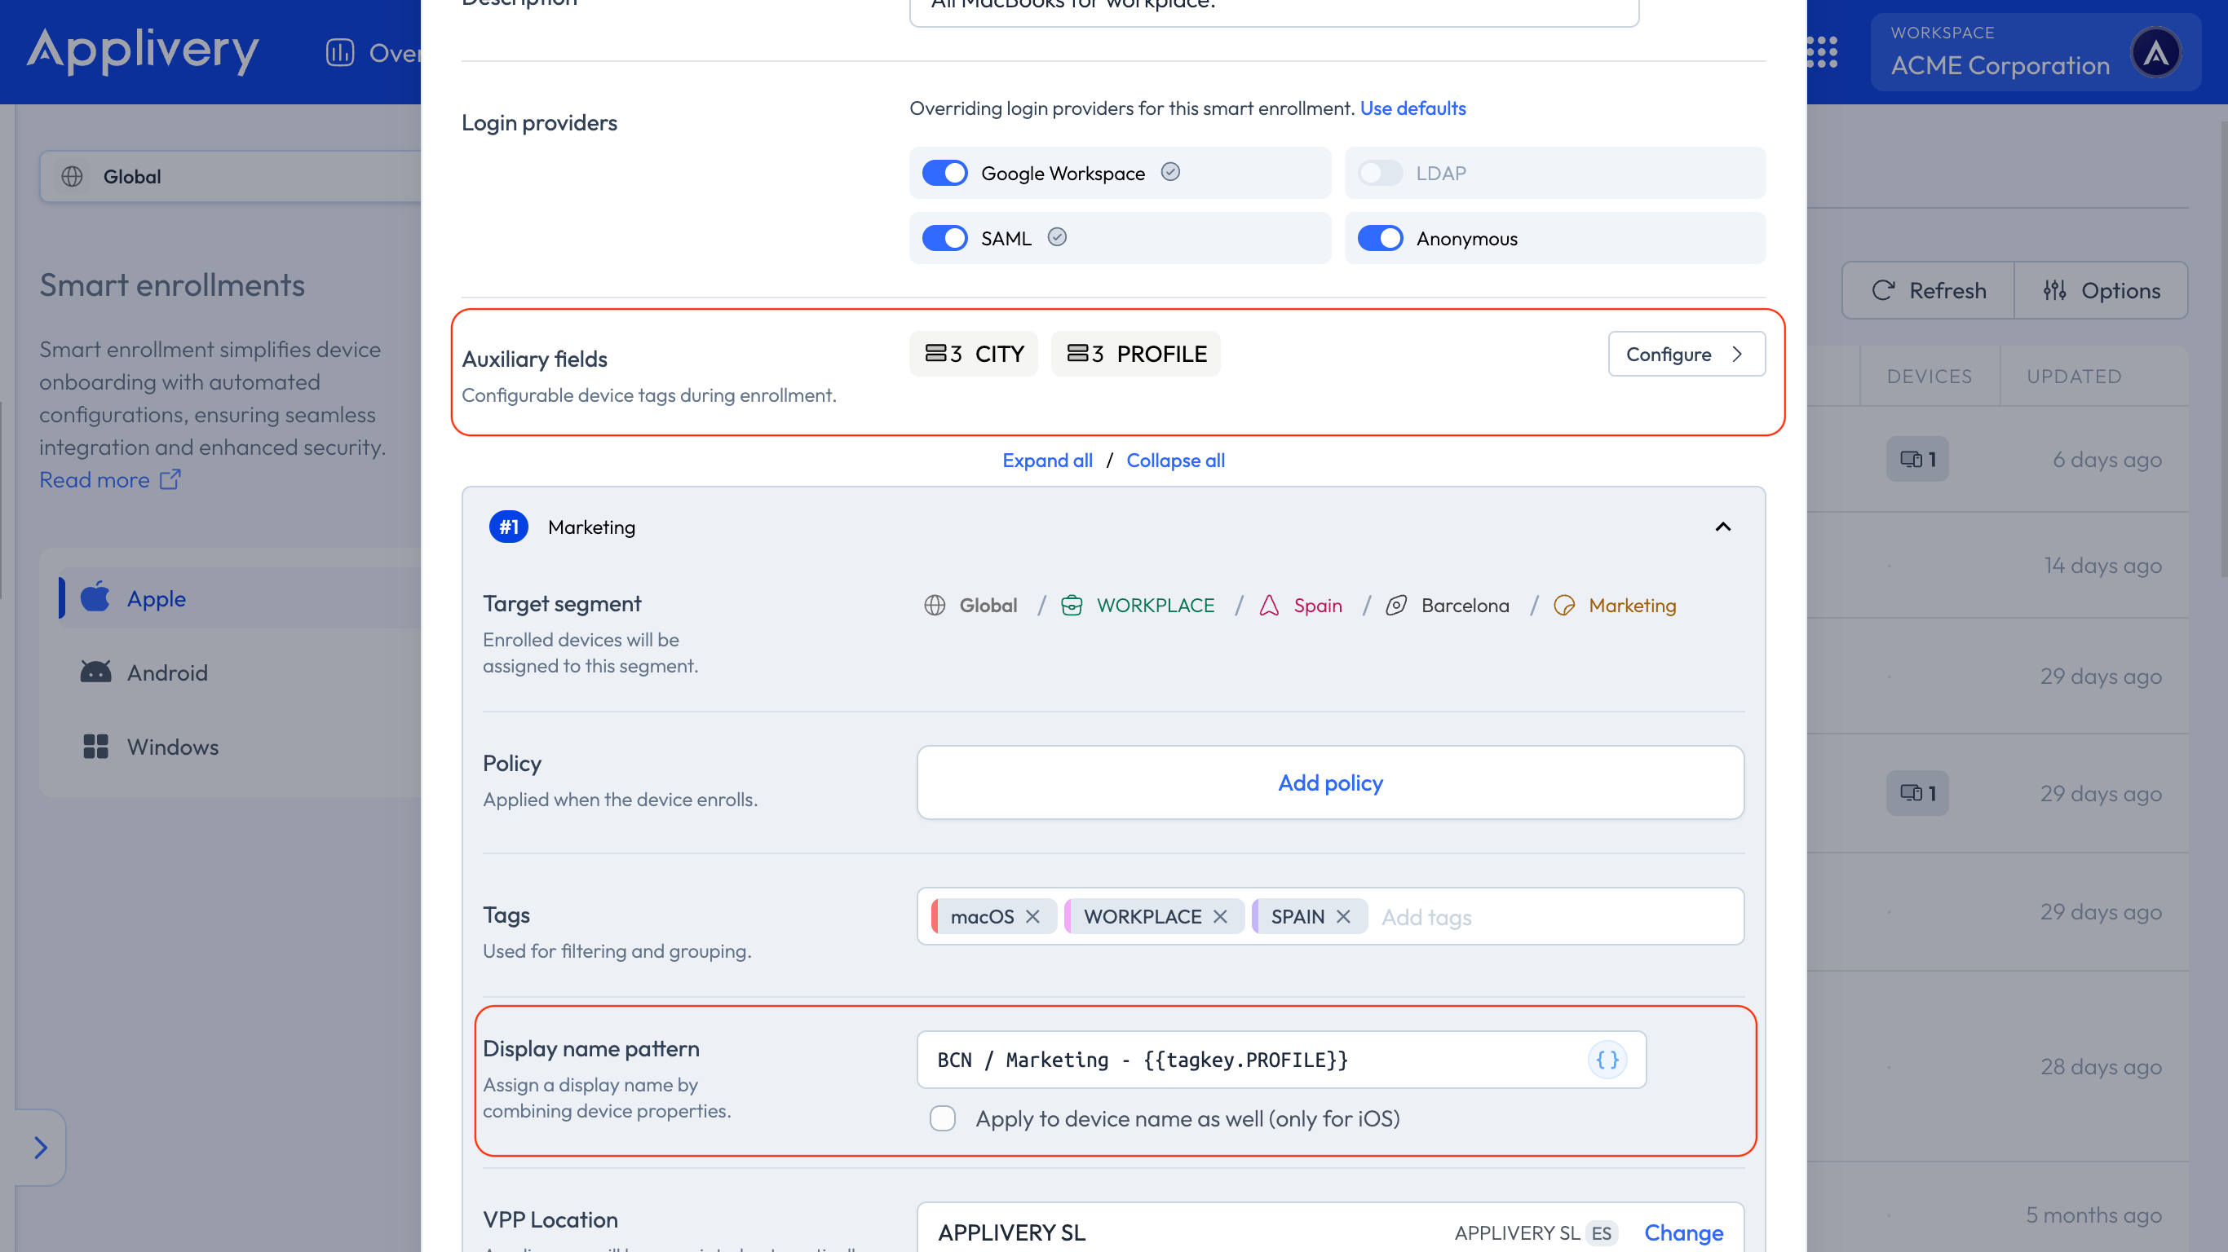Remove the SPAIN tag with its X
2228x1252 pixels.
tap(1343, 916)
